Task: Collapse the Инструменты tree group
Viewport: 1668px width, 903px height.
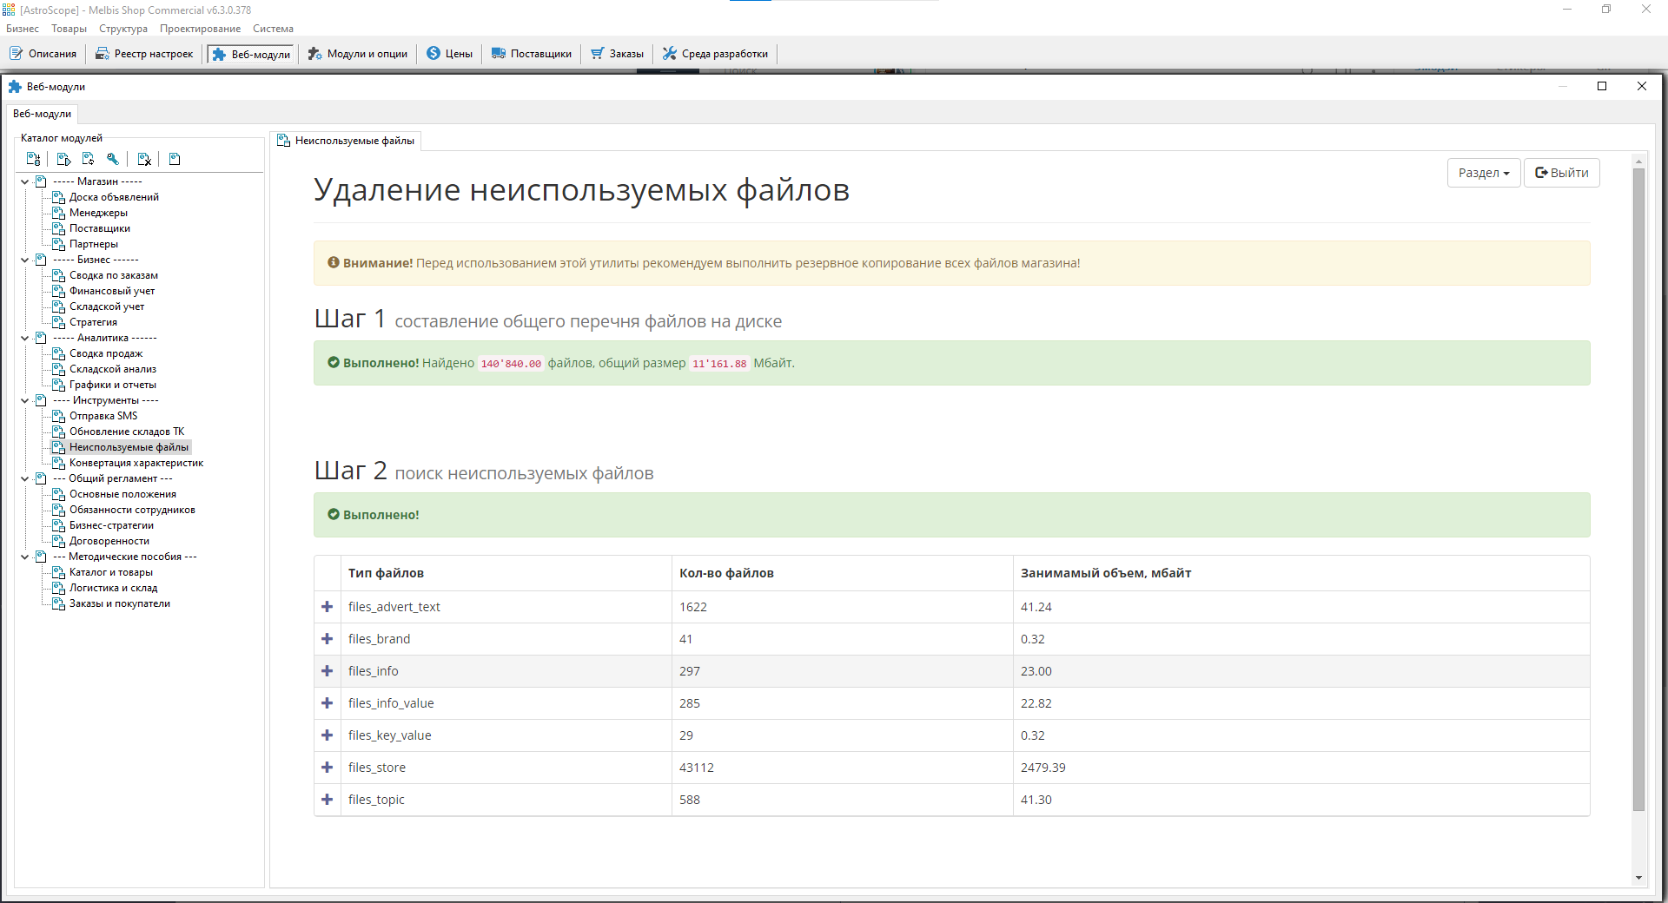Action: click(x=25, y=400)
